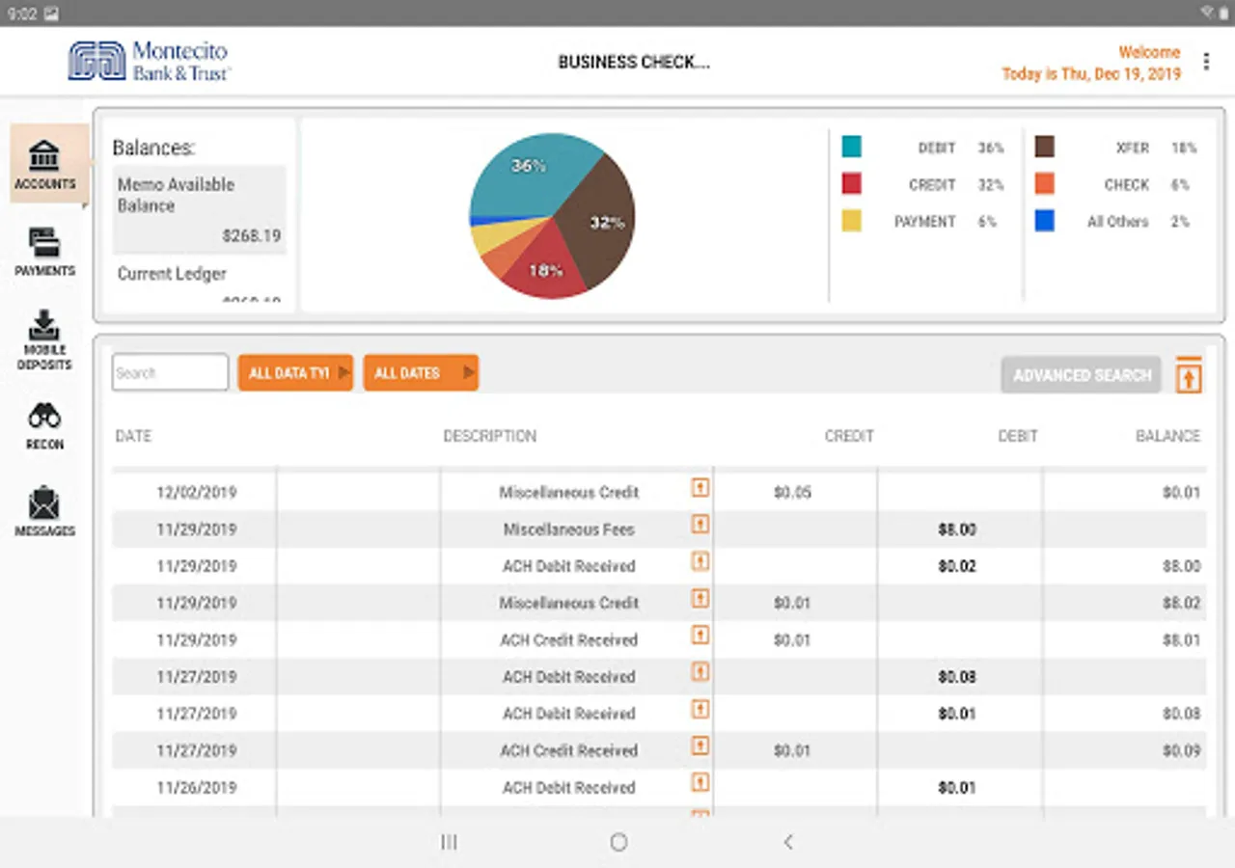Image resolution: width=1235 pixels, height=868 pixels.
Task: Click the teal Debit legend swatch
Action: 851,148
